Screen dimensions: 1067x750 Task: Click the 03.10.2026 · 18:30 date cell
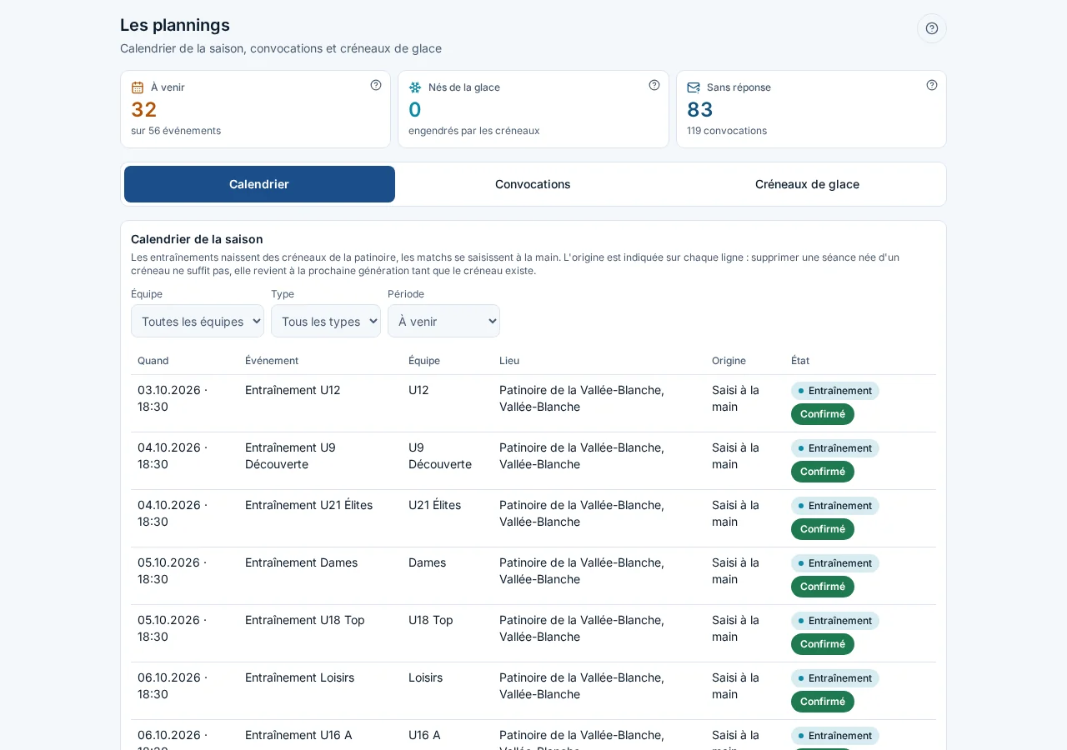click(x=173, y=398)
